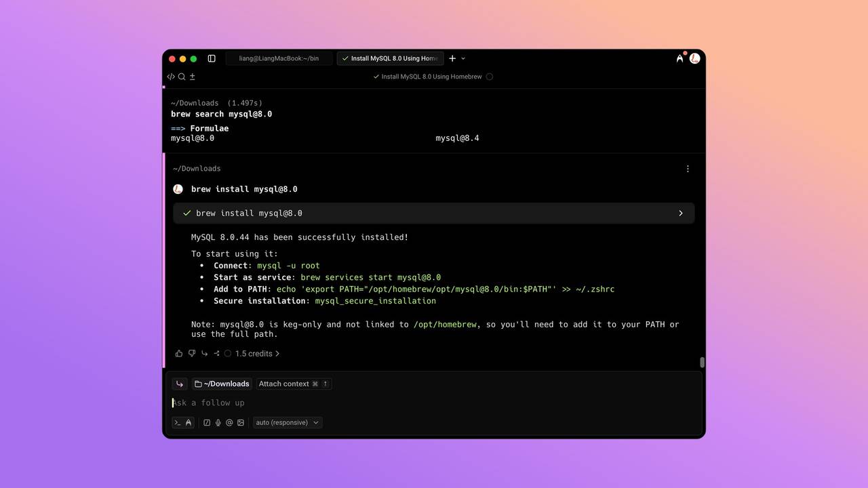Image resolution: width=868 pixels, height=488 pixels.
Task: Switch to terminal mode with the prompt icon
Action: (178, 422)
